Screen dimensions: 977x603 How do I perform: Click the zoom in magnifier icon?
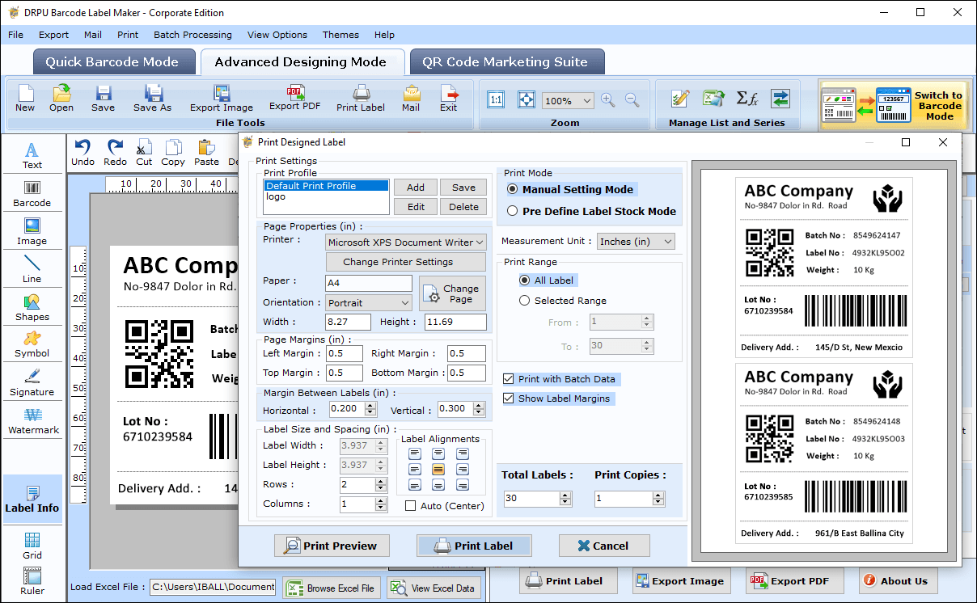pos(607,100)
